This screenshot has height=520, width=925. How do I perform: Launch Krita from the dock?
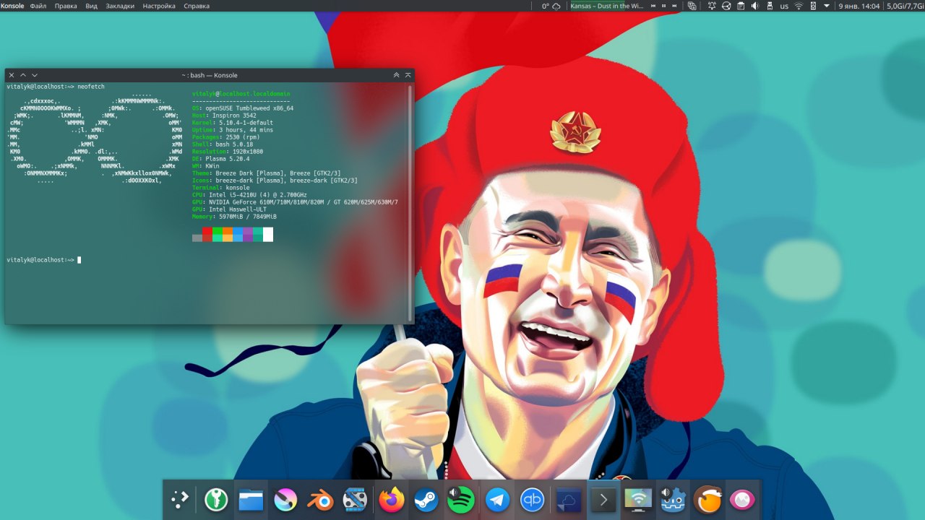[285, 500]
